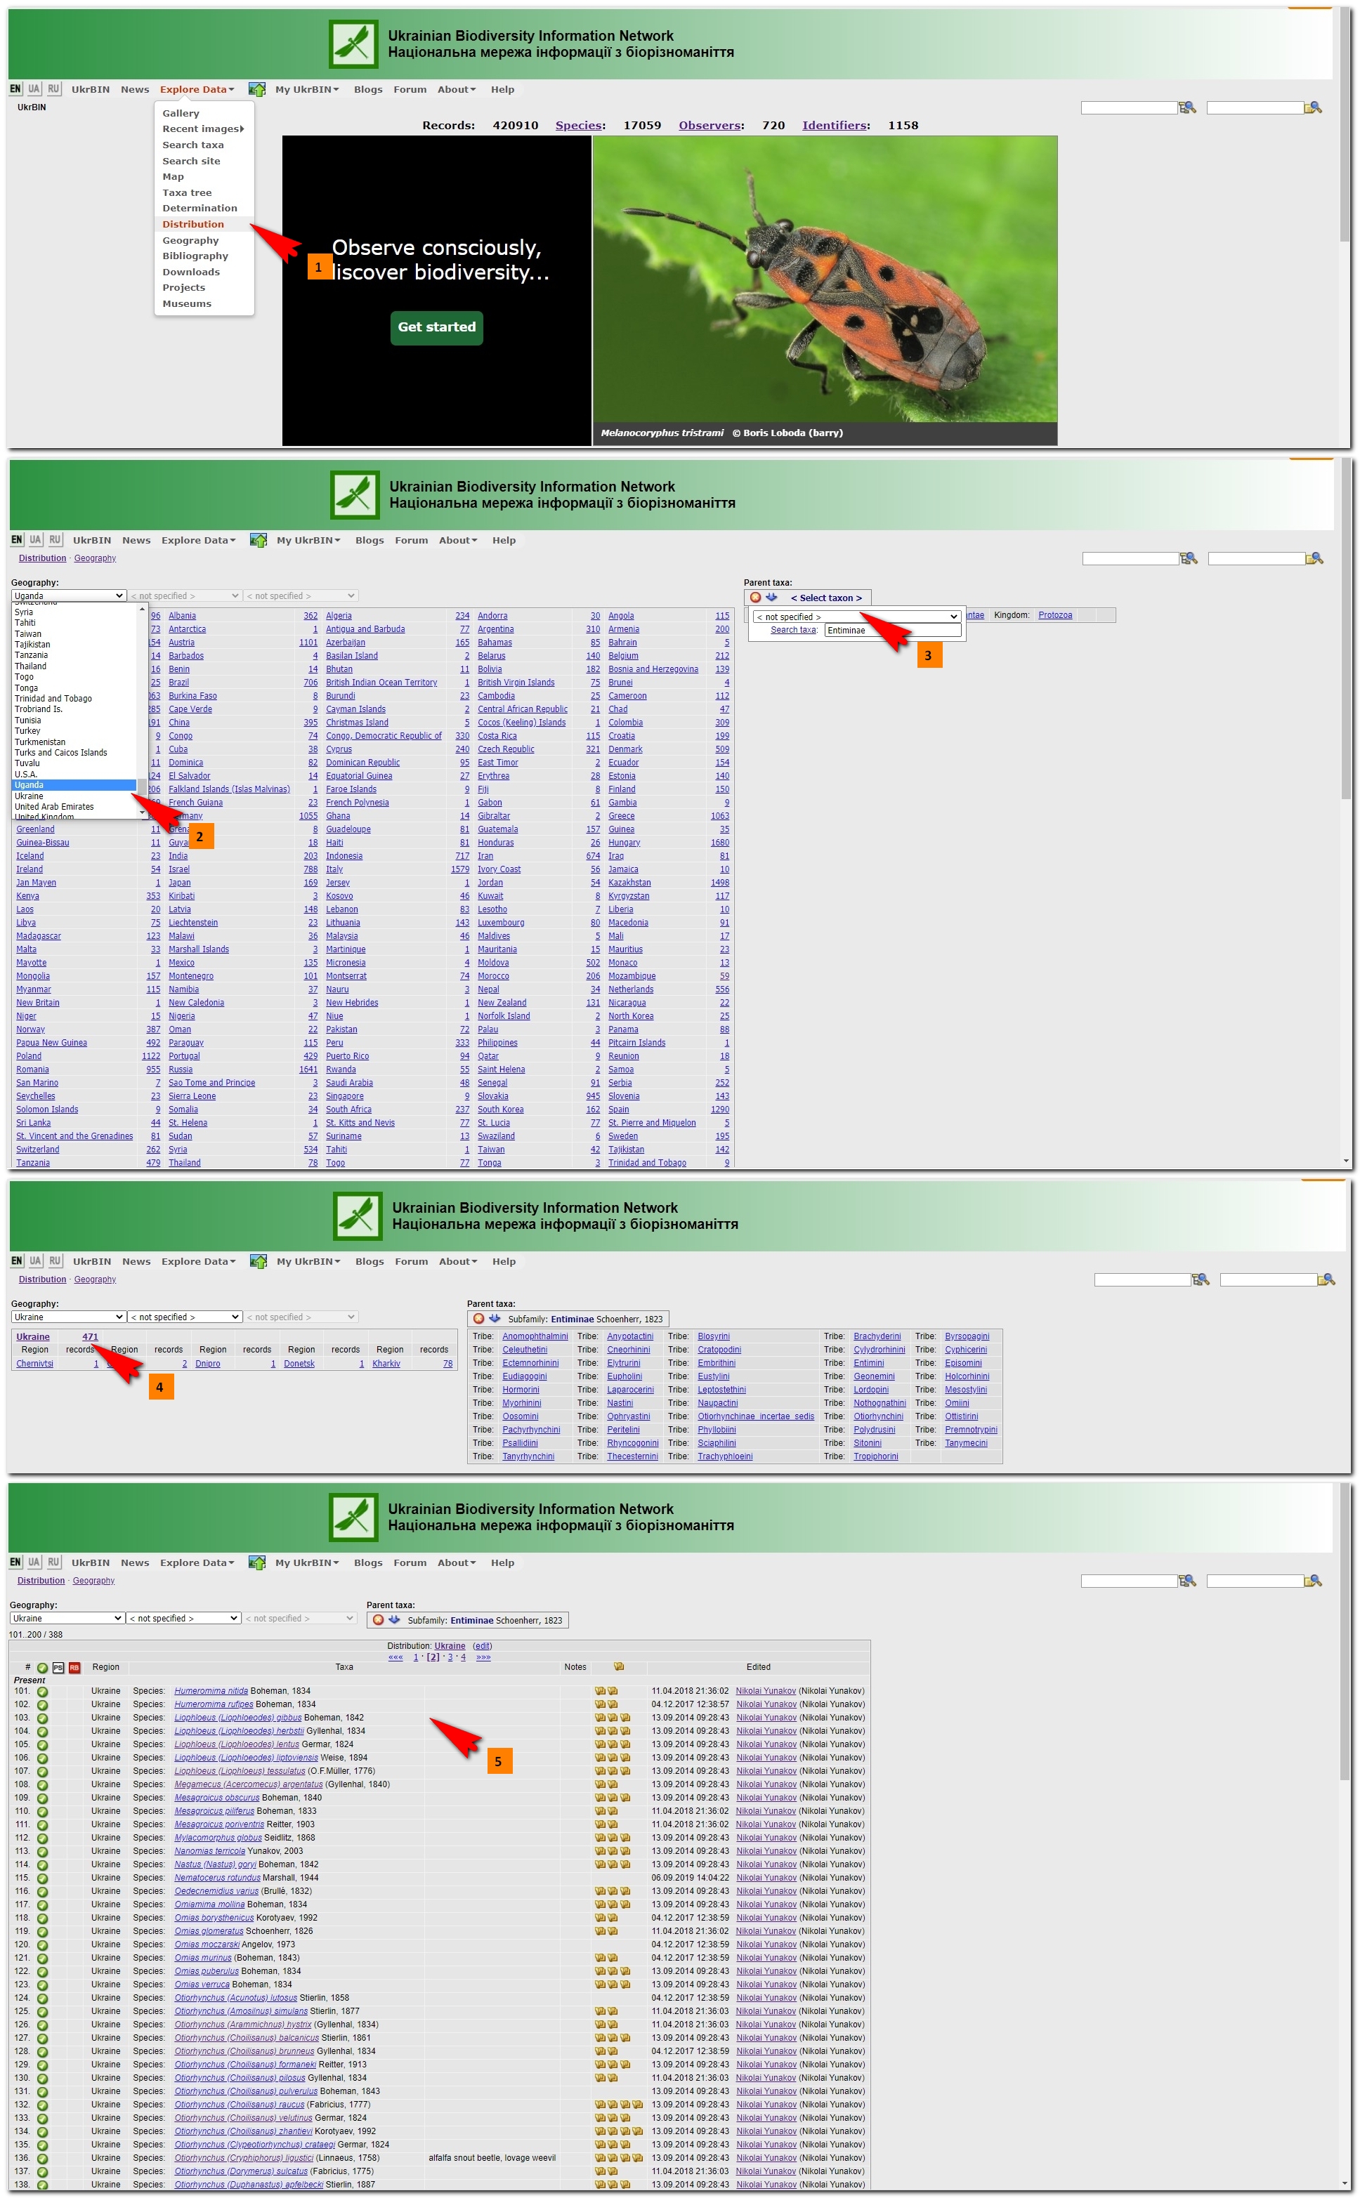1360x2198 pixels.
Task: Click the Get started button
Action: 436,327
